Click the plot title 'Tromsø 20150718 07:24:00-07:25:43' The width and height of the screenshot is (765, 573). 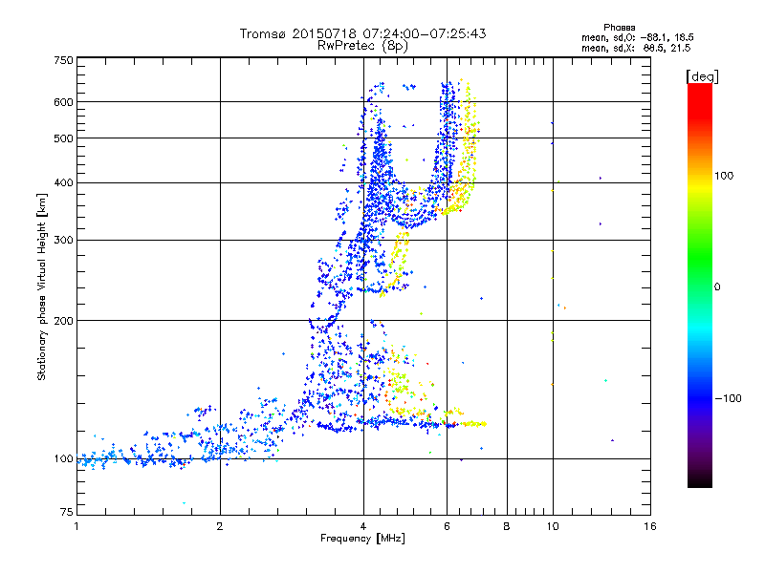click(363, 33)
